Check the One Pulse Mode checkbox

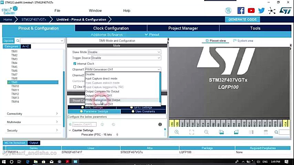pos(75,87)
